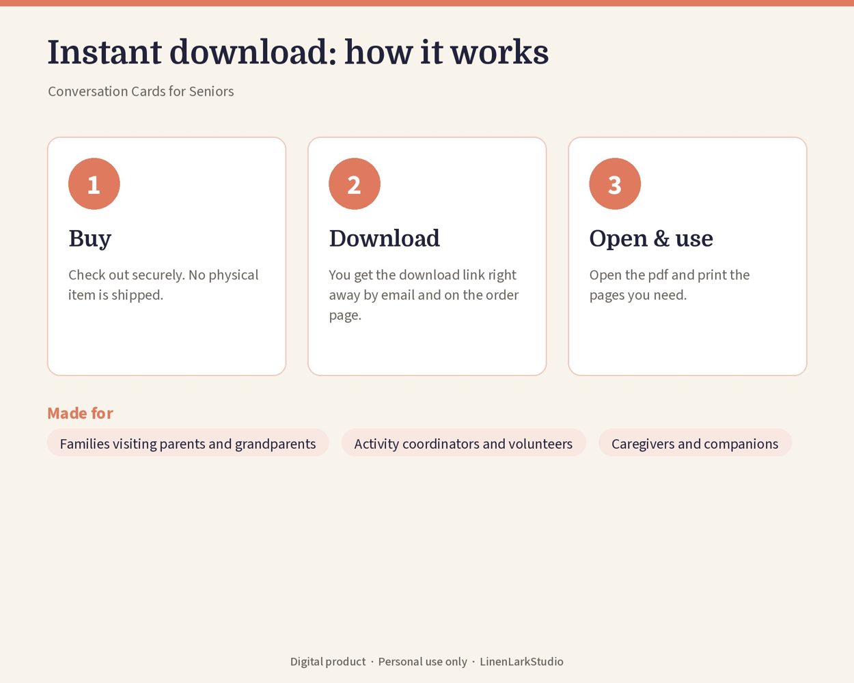The width and height of the screenshot is (854, 683).
Task: Click the step 1 circle badge
Action: coord(94,184)
